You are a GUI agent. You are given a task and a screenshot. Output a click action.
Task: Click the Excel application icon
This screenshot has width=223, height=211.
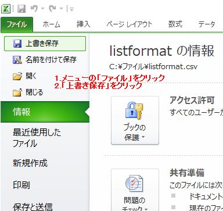pyautogui.click(x=6, y=9)
